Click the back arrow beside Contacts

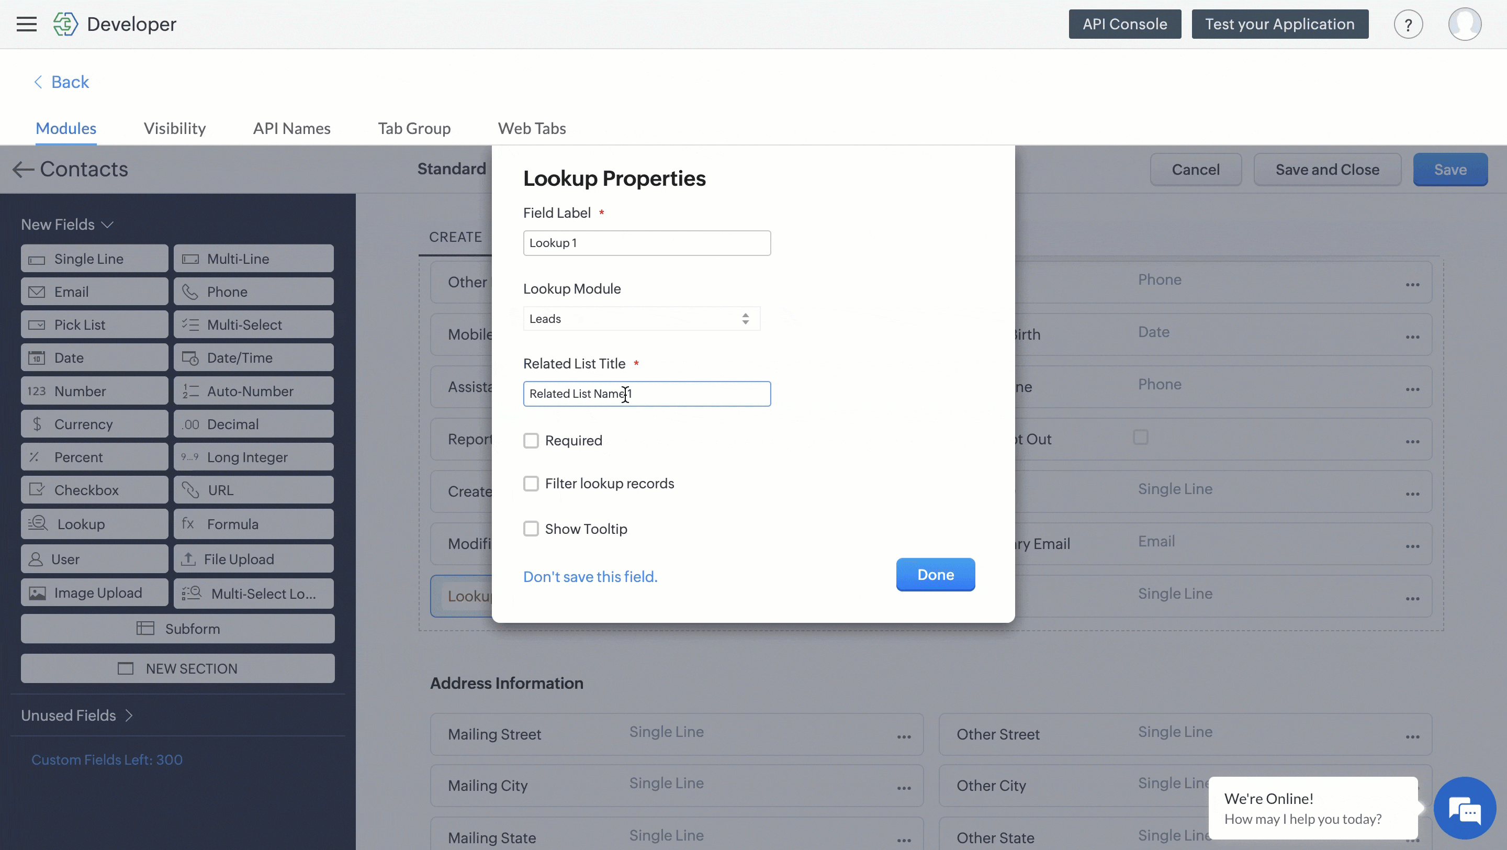pyautogui.click(x=23, y=170)
